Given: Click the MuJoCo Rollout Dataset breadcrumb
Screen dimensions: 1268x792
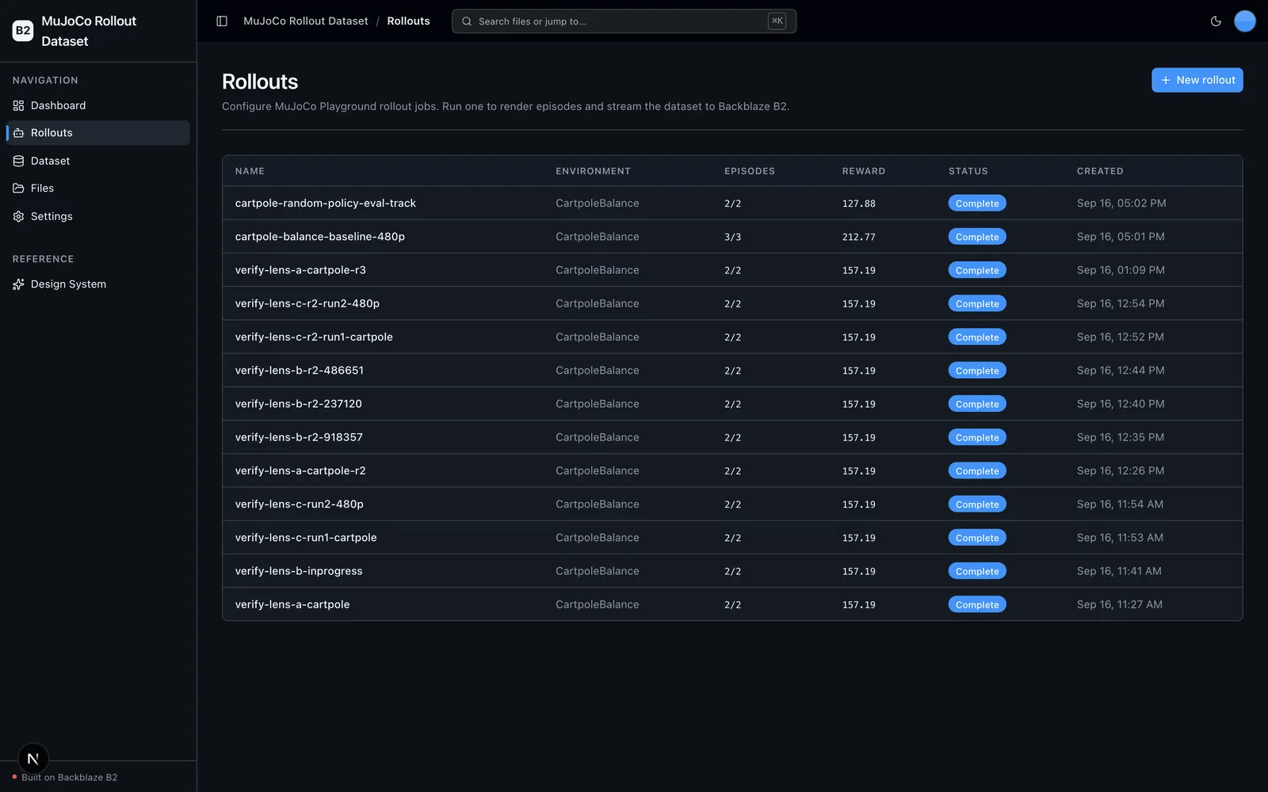Looking at the screenshot, I should (305, 21).
